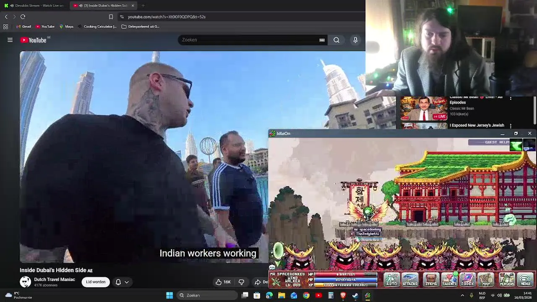Click the YouTube search magnifier button
The height and width of the screenshot is (302, 537).
[336, 40]
